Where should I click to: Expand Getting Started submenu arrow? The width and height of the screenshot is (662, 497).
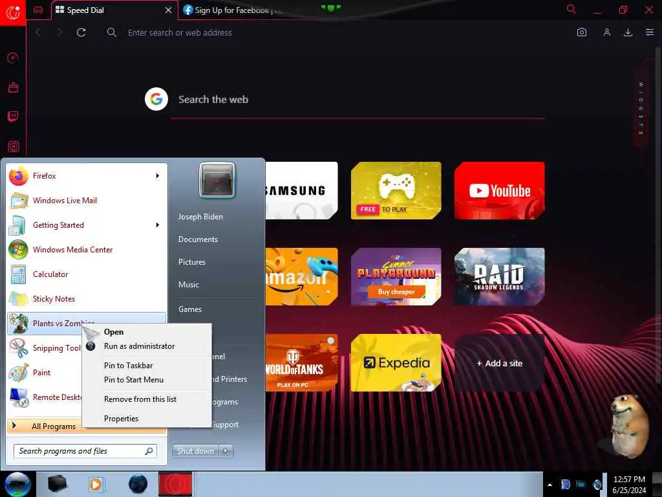(158, 225)
